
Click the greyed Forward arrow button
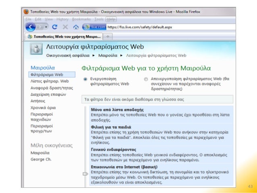tap(40, 27)
